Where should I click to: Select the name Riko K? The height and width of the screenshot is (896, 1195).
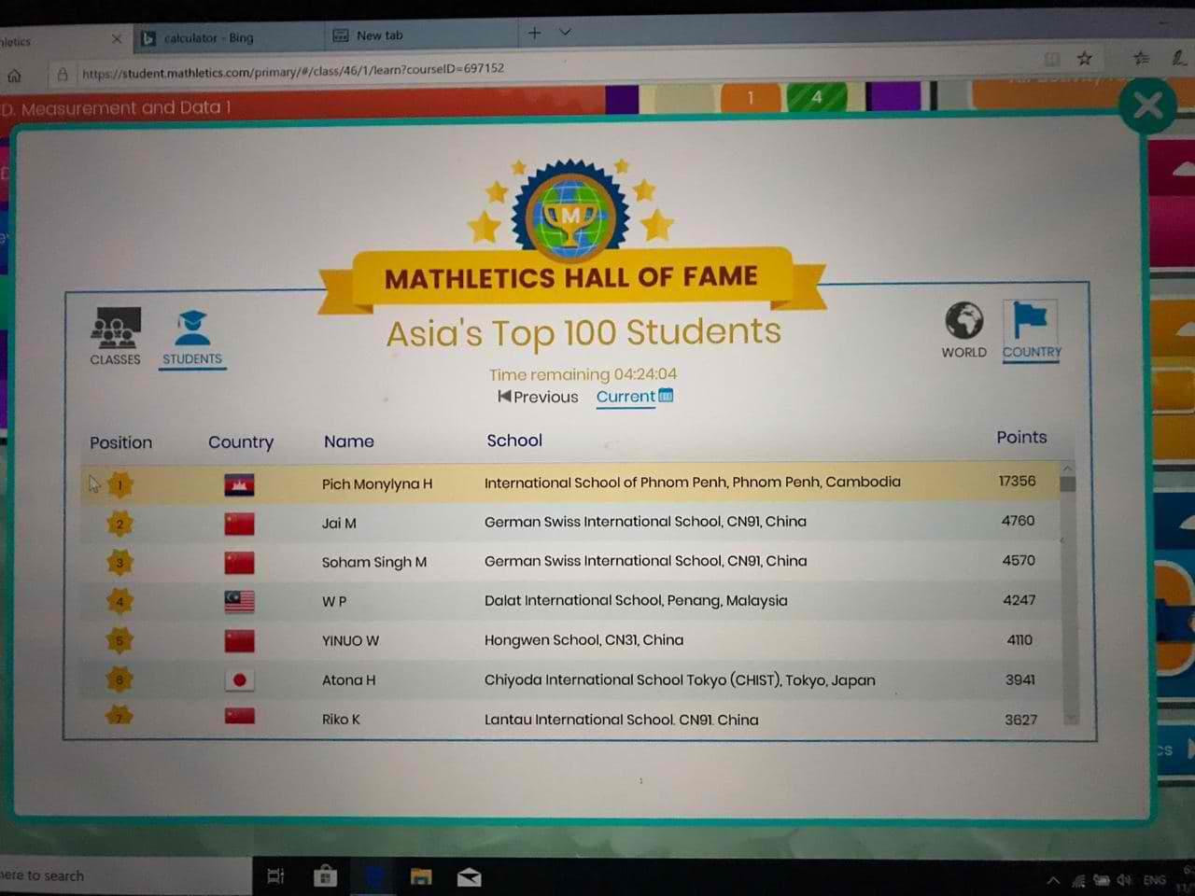[341, 720]
